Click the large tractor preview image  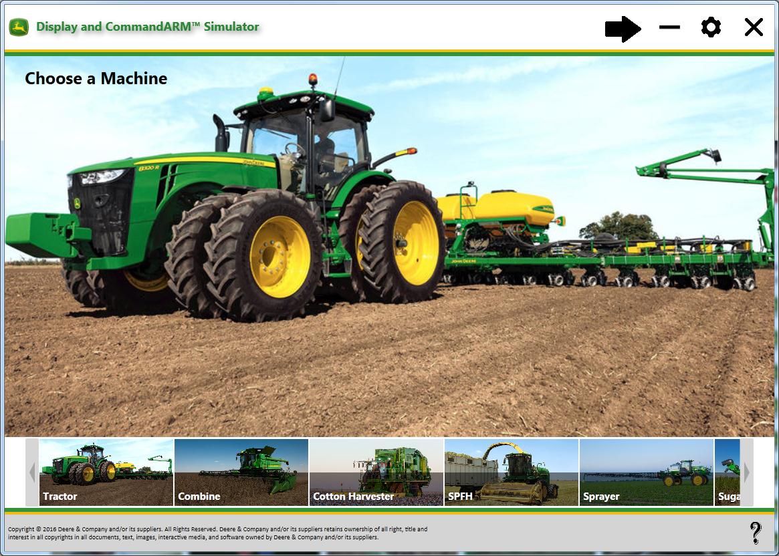pyautogui.click(x=389, y=246)
